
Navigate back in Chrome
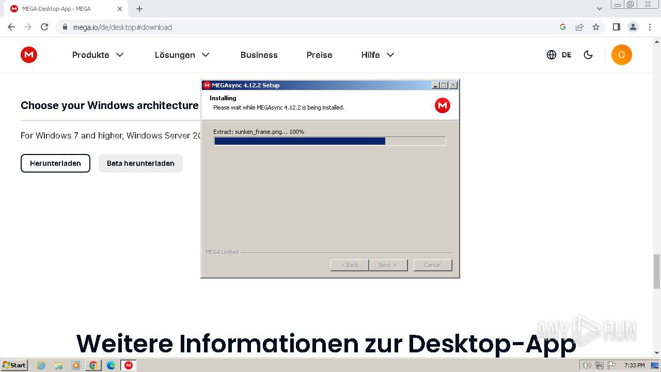pos(11,27)
